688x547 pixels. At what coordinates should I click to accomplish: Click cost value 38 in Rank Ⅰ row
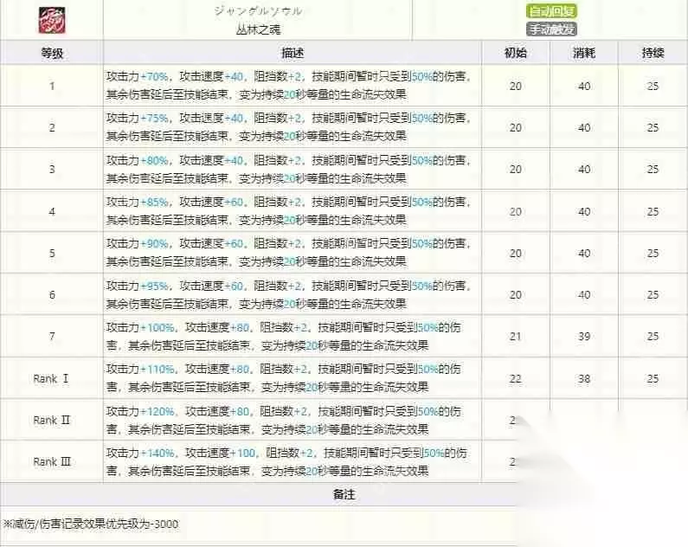[584, 378]
